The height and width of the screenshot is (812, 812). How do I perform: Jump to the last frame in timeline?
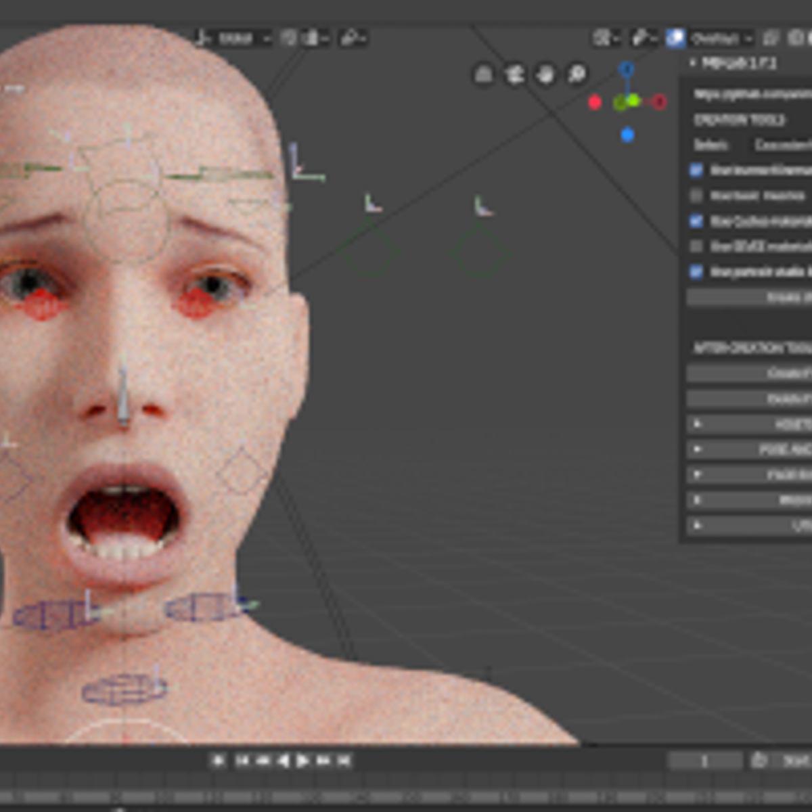pos(344,761)
